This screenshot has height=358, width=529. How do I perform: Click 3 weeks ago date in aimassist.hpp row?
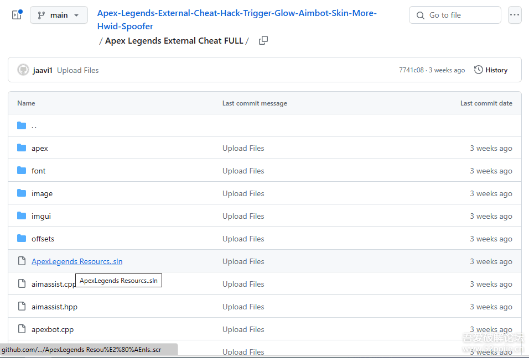pos(491,307)
